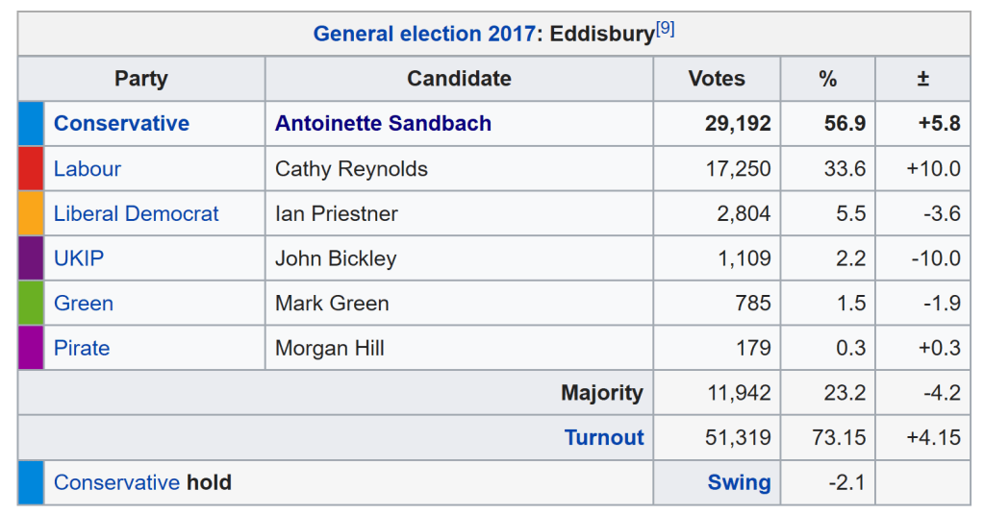This screenshot has width=984, height=514.
Task: Click the Votes column header
Action: click(x=717, y=79)
